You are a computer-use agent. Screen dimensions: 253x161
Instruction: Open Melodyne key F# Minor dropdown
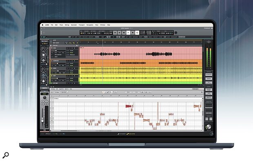click(57, 92)
